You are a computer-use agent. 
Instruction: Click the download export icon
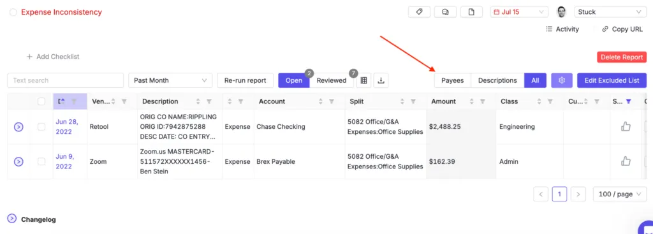click(381, 80)
